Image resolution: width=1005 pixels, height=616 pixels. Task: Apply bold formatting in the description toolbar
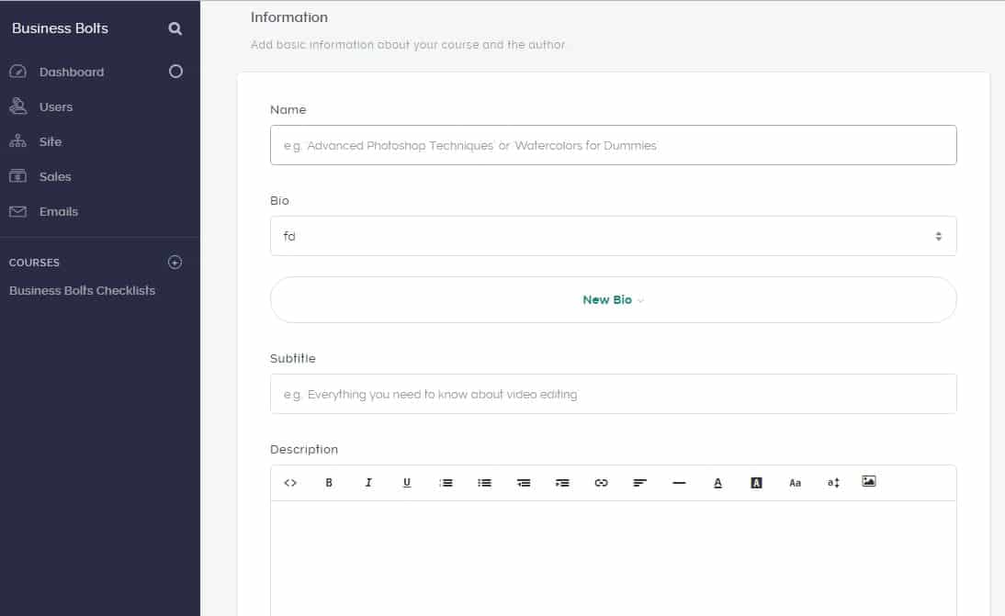coord(329,483)
